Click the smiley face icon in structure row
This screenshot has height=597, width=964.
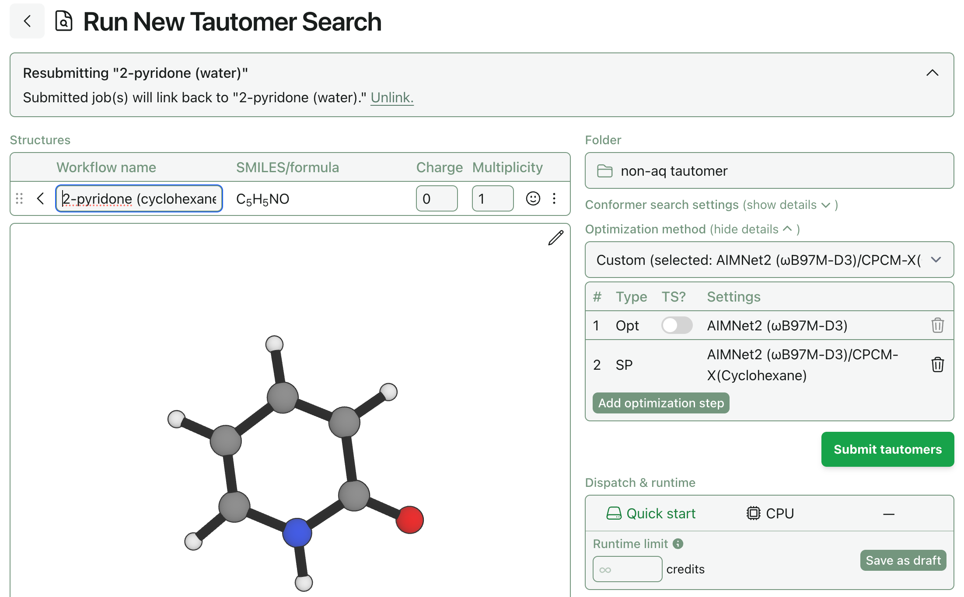(533, 199)
